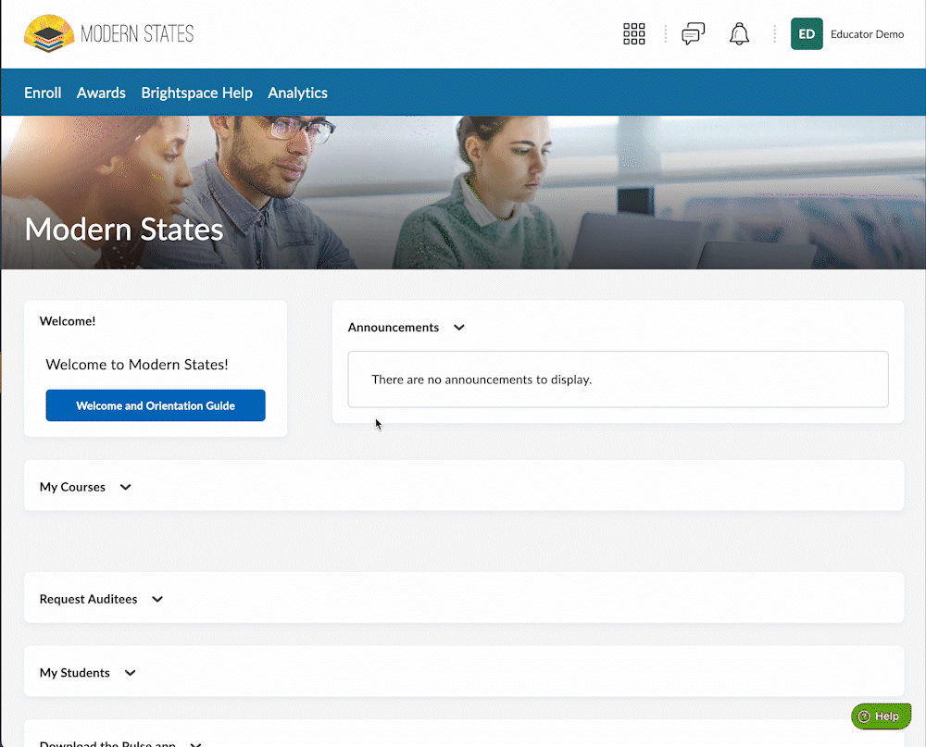Open the Request Auditees chevron menu

(157, 599)
